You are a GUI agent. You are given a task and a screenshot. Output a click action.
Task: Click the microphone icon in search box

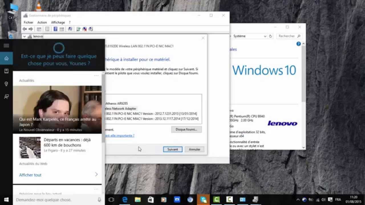99,200
